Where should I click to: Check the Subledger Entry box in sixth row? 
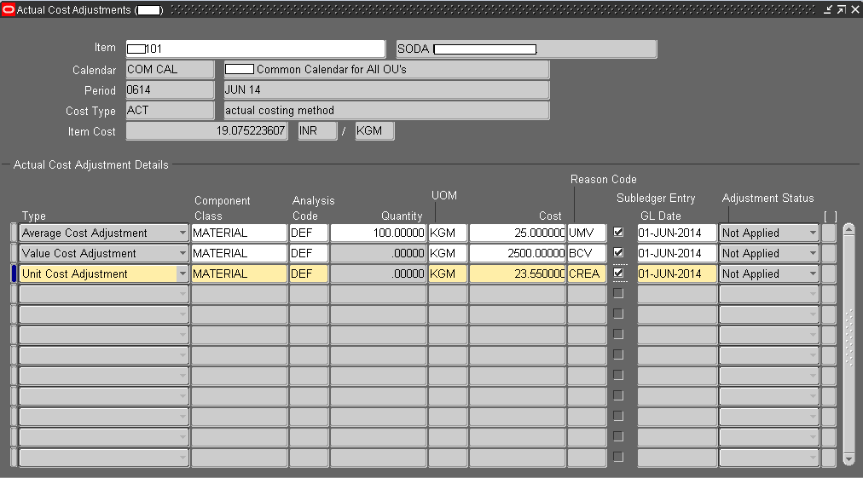click(618, 334)
